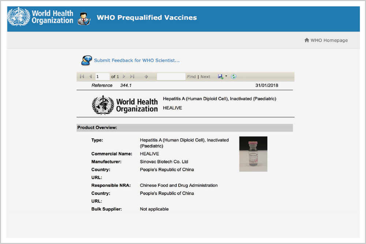Click the find text search box

click(171, 76)
